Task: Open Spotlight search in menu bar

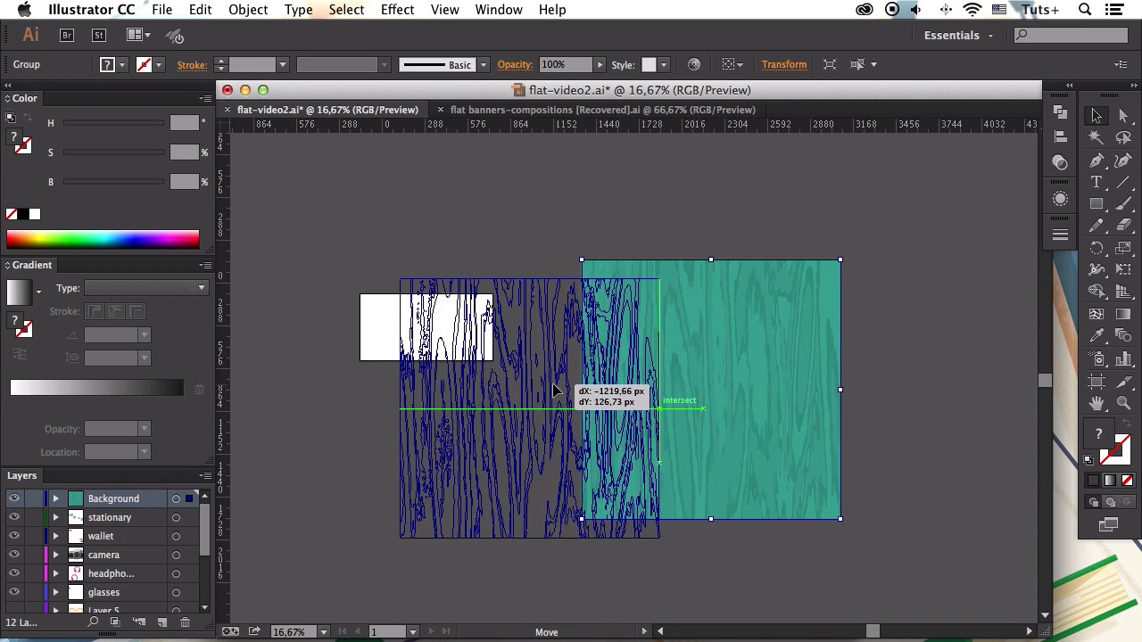Action: [x=1085, y=10]
